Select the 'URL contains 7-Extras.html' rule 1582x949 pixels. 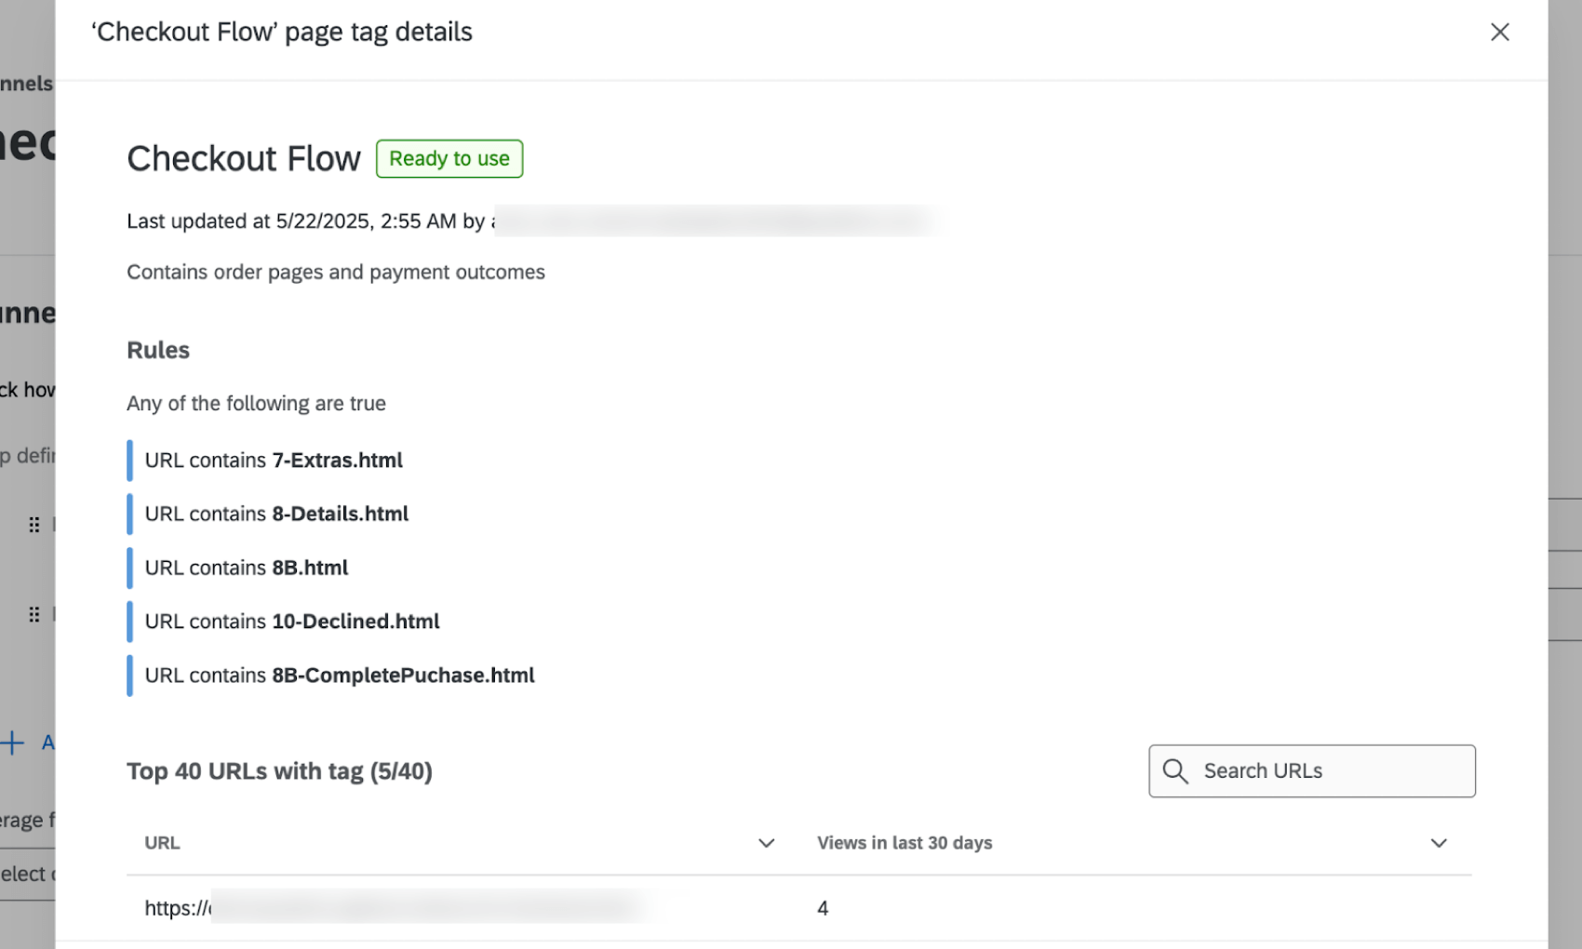pos(274,460)
